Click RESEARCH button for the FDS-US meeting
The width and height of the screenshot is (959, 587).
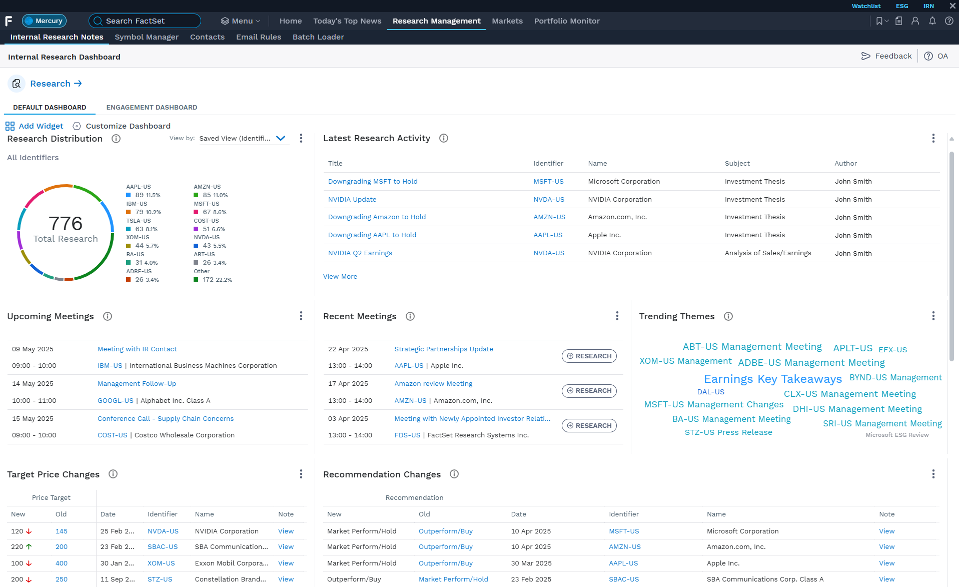click(589, 426)
